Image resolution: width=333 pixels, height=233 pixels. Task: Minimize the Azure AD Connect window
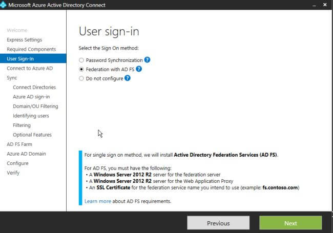(314, 5)
